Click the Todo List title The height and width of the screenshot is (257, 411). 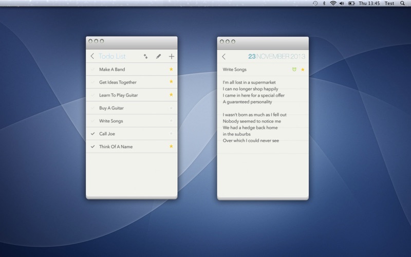pyautogui.click(x=112, y=56)
